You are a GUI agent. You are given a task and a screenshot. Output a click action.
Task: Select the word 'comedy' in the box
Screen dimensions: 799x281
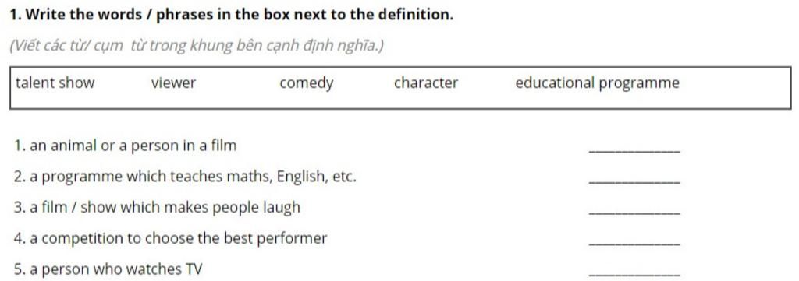pos(306,83)
